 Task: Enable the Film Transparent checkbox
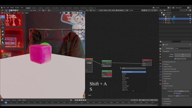[x=174, y=93]
